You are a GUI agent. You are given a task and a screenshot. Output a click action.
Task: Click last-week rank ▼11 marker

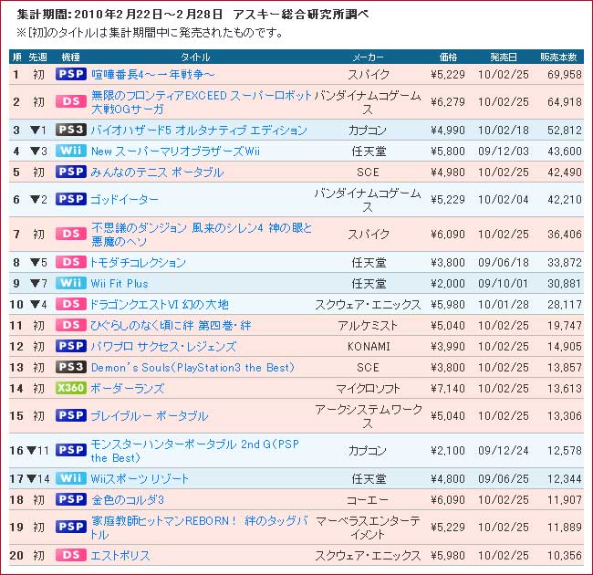point(38,451)
